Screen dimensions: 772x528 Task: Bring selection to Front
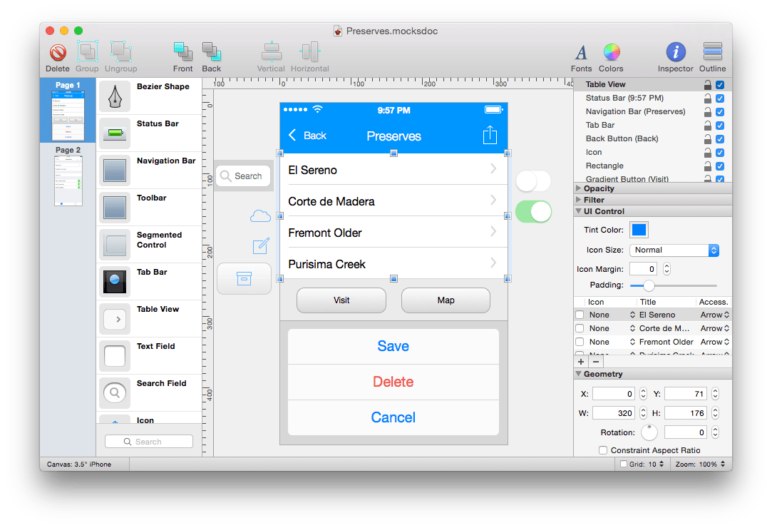(183, 57)
